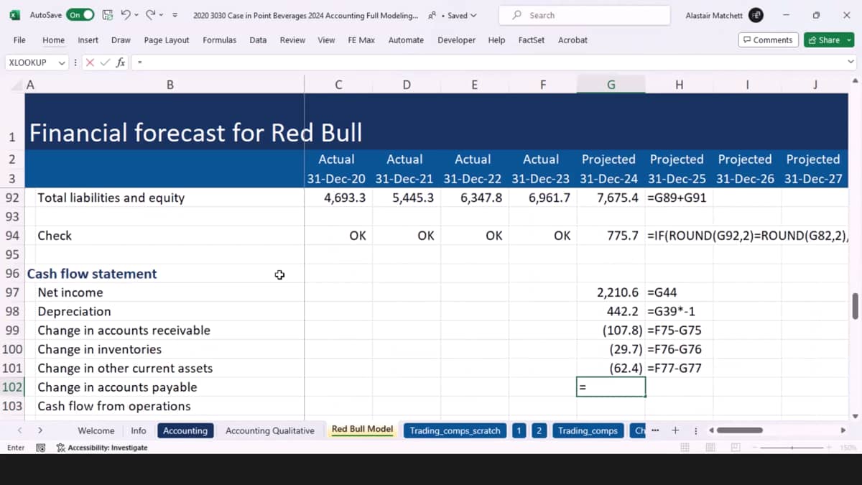Image resolution: width=862 pixels, height=485 pixels.
Task: Click the Insert Function fx icon
Action: point(121,63)
